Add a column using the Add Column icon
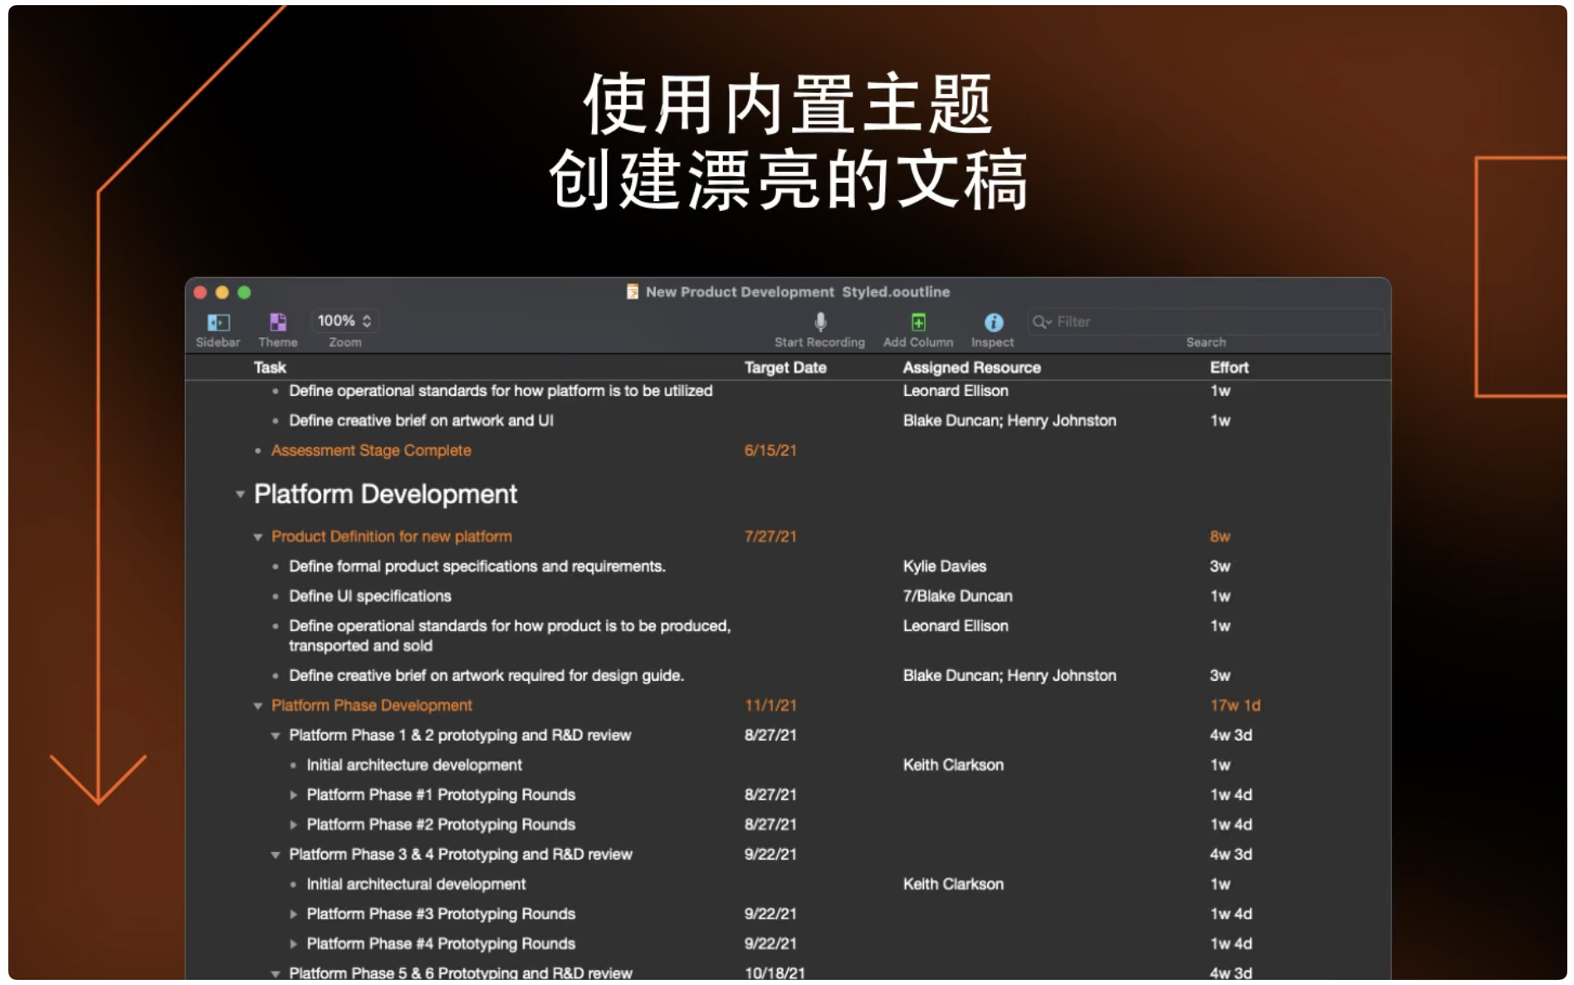 (917, 322)
